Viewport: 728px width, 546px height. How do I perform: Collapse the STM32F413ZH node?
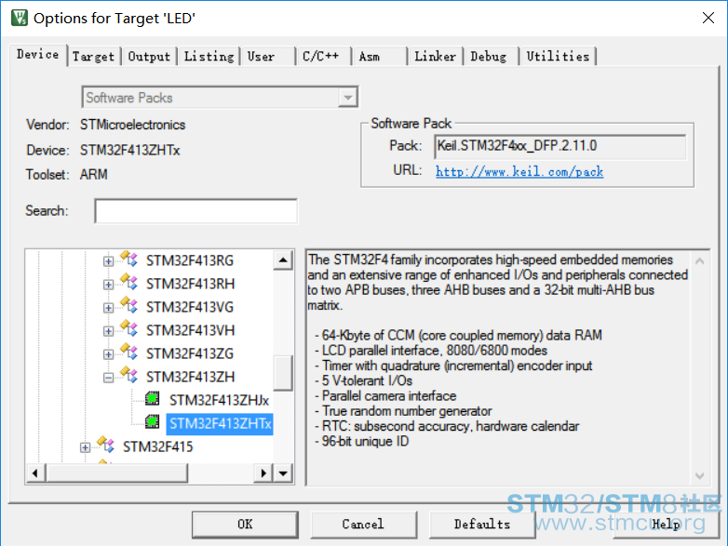[x=108, y=378]
